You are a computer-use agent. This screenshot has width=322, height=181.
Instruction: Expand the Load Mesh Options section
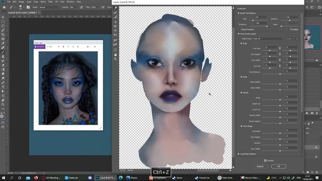click(238, 154)
